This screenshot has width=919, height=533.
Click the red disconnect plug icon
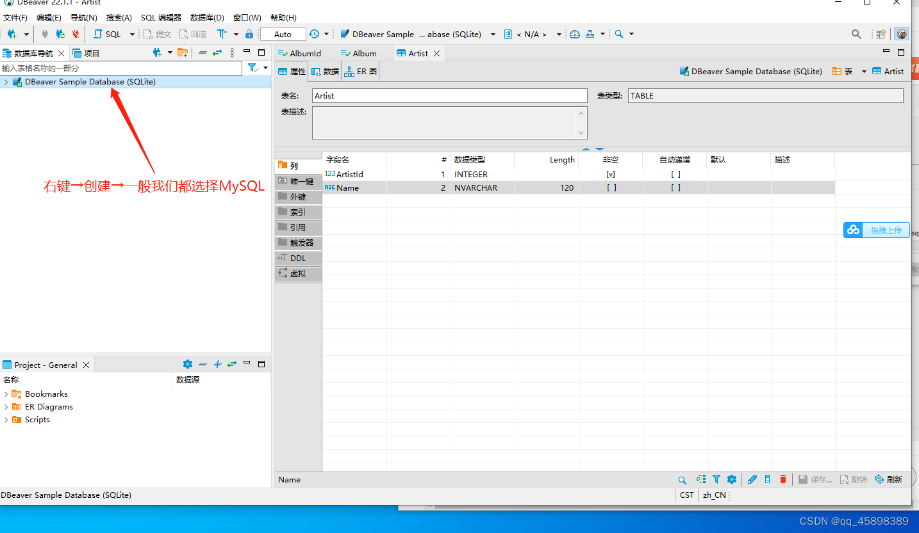point(76,34)
